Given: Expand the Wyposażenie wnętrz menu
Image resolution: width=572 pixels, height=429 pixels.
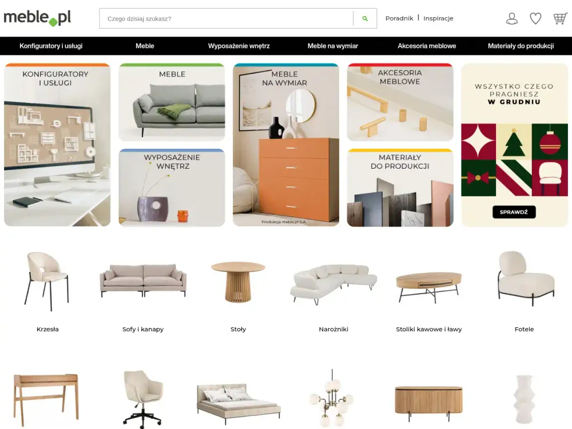Looking at the screenshot, I should coord(239,46).
